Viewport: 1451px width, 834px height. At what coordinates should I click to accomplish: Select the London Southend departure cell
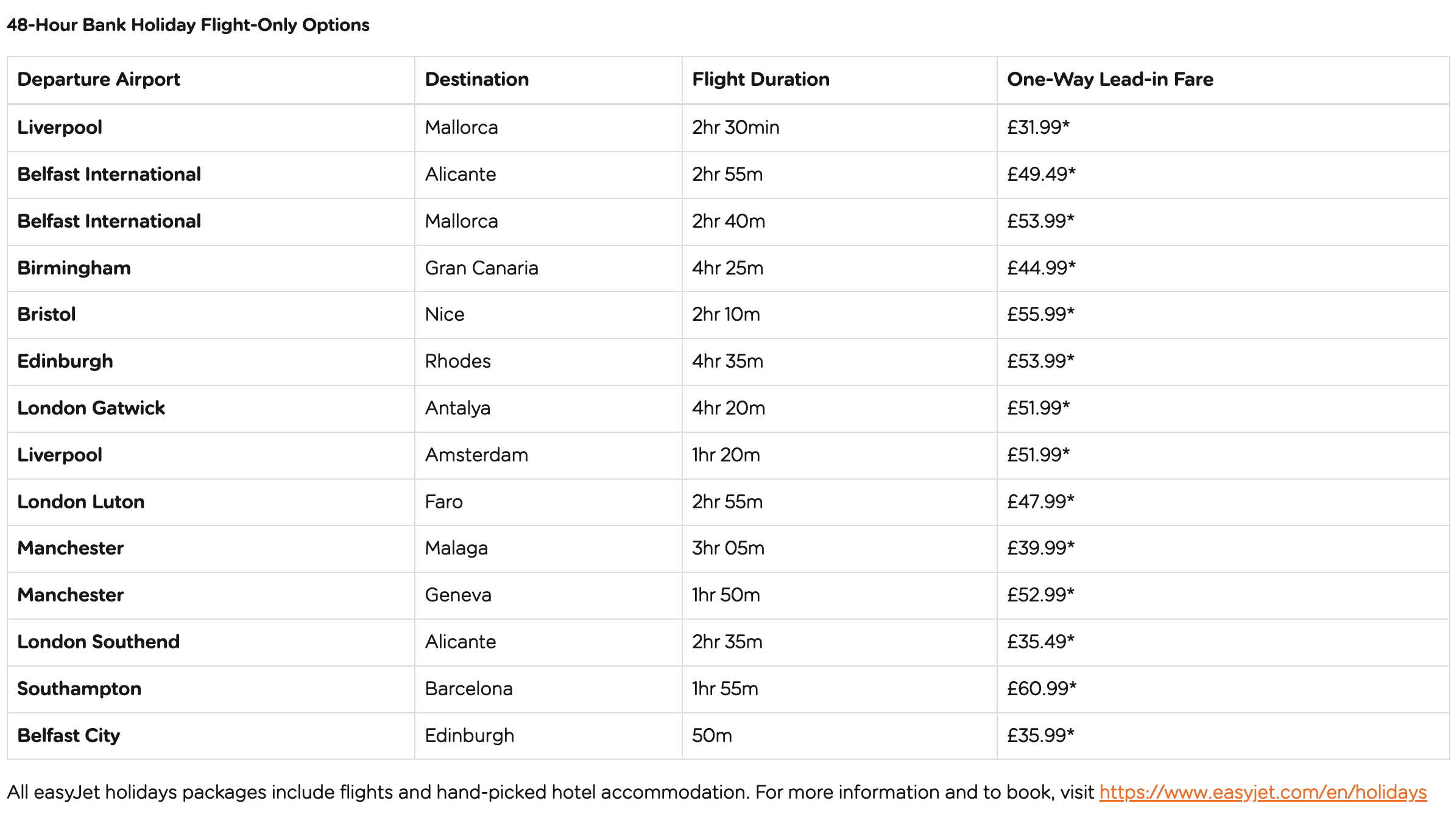[x=211, y=642]
